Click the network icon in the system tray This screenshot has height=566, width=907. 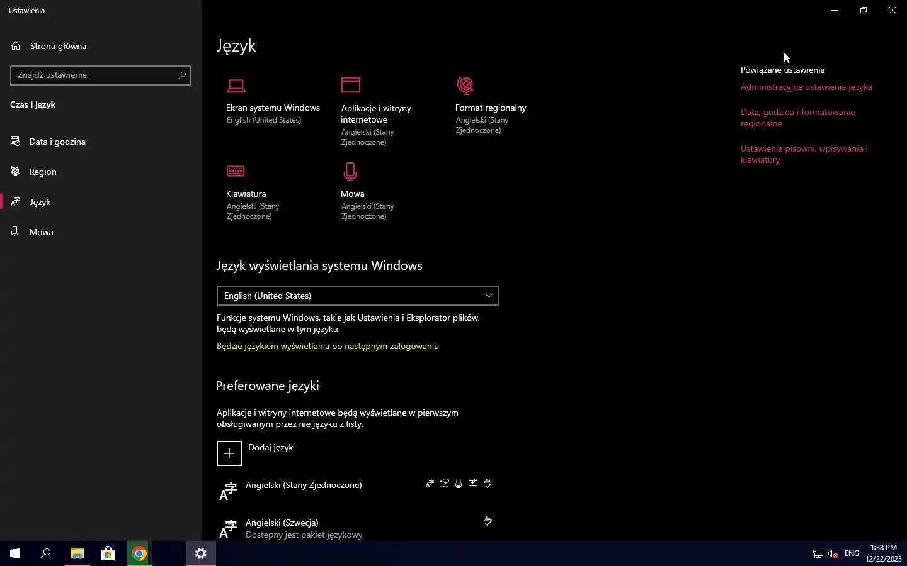pyautogui.click(x=818, y=554)
